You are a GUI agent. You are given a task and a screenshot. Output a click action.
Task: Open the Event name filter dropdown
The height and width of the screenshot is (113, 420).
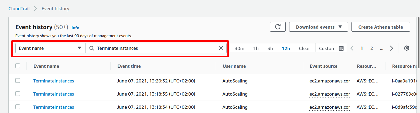(50, 48)
